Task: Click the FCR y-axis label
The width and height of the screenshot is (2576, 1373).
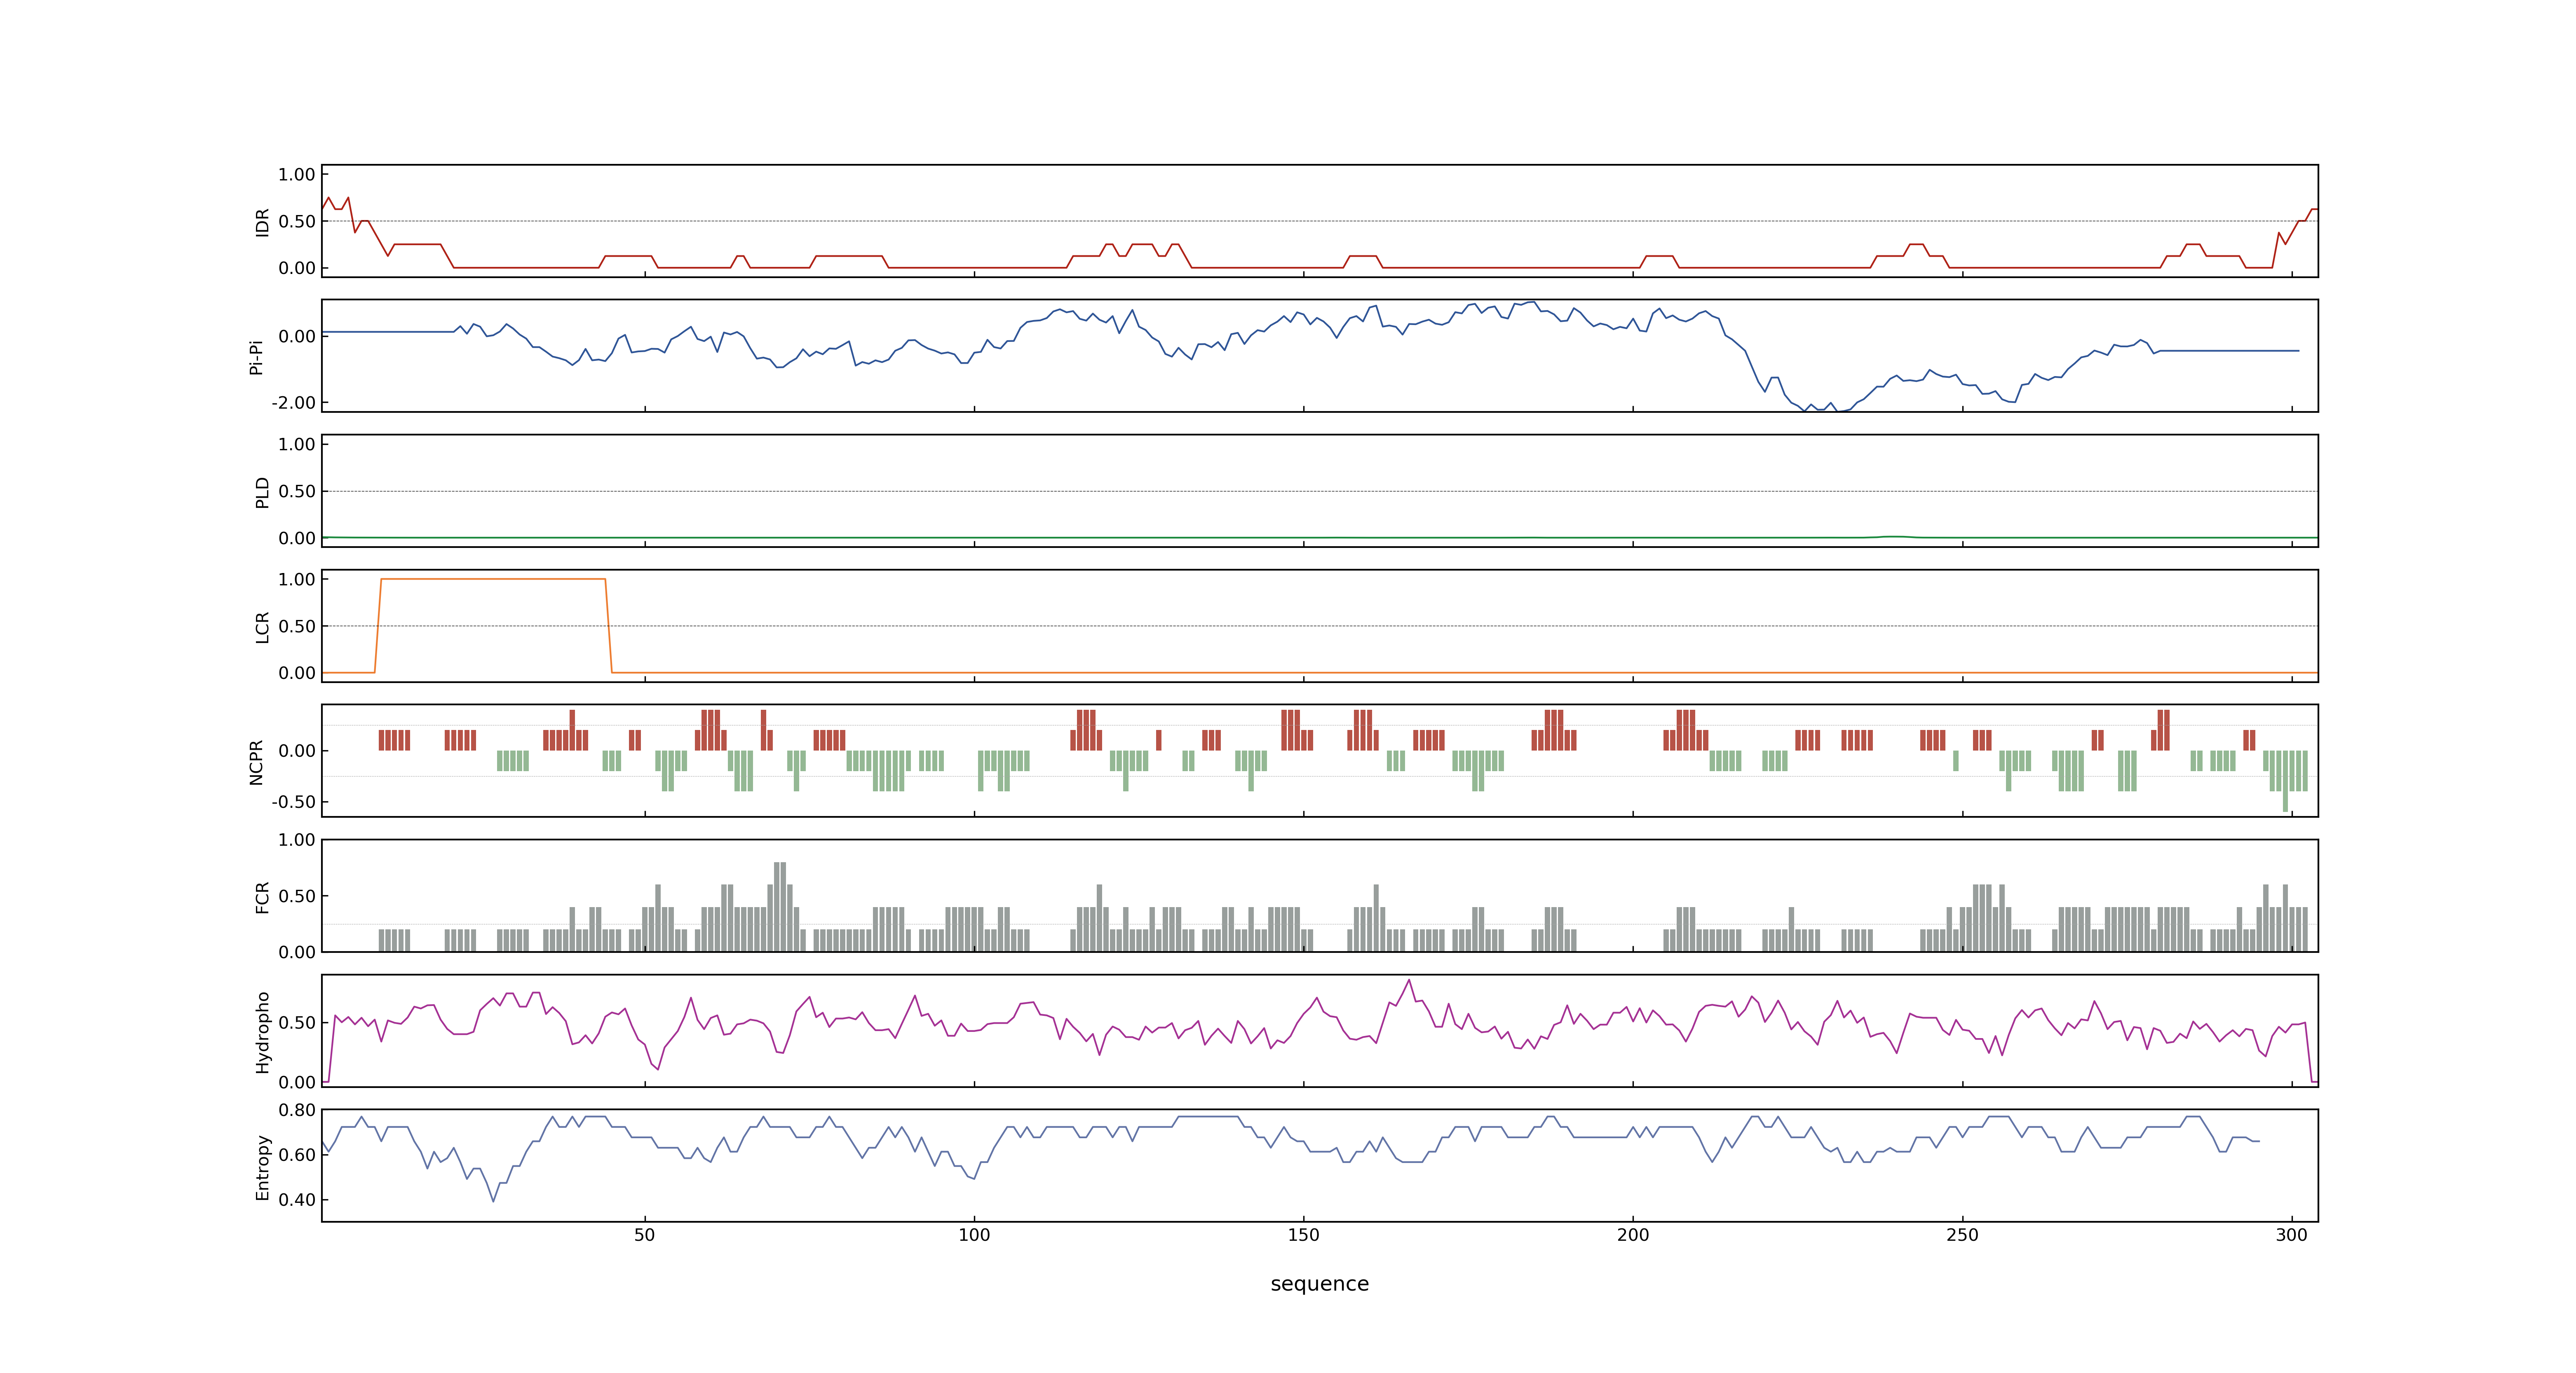Action: click(262, 896)
